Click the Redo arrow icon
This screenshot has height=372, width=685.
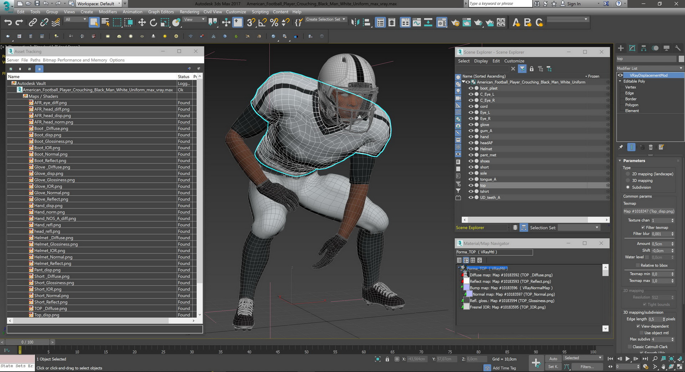(19, 22)
